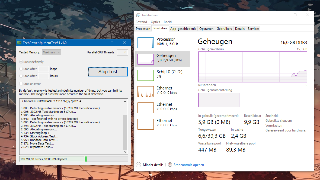Image resolution: width=320 pixels, height=180 pixels.
Task: Click the Geheugensamenstelling composition bar
Action: [x=253, y=100]
